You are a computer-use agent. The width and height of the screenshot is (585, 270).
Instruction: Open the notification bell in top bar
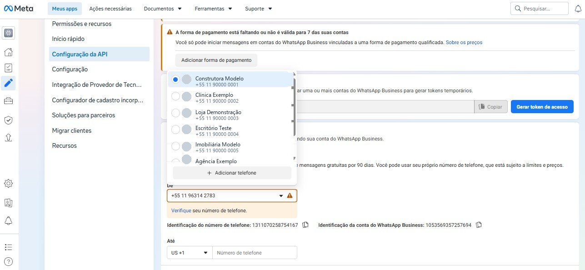pos(578,9)
